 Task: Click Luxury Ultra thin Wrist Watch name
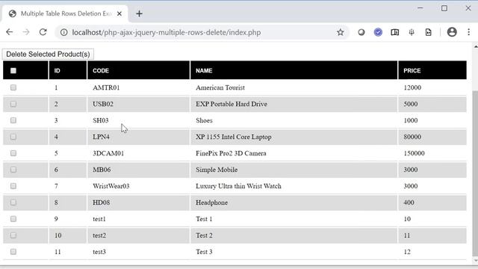click(x=238, y=186)
